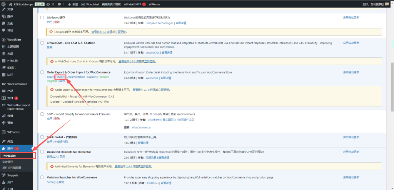Image resolution: width=394 pixels, height=190 pixels.
Task: Click the sliders icon for 主题设置
Action: pos(3,47)
